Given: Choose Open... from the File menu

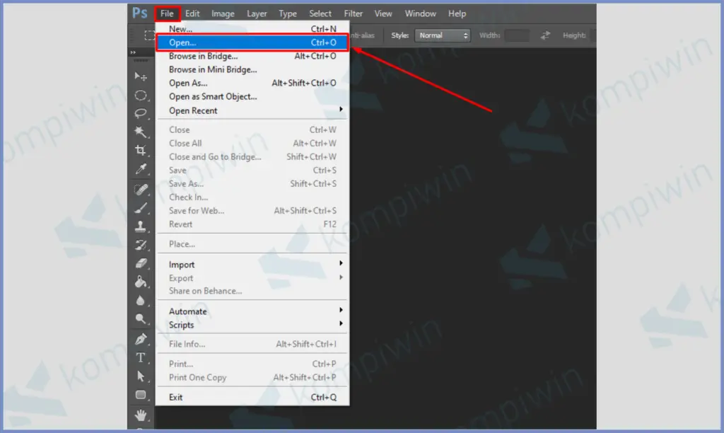Looking at the screenshot, I should tap(252, 42).
